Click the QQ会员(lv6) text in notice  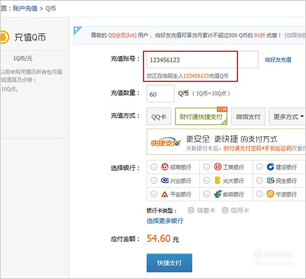click(x=122, y=35)
